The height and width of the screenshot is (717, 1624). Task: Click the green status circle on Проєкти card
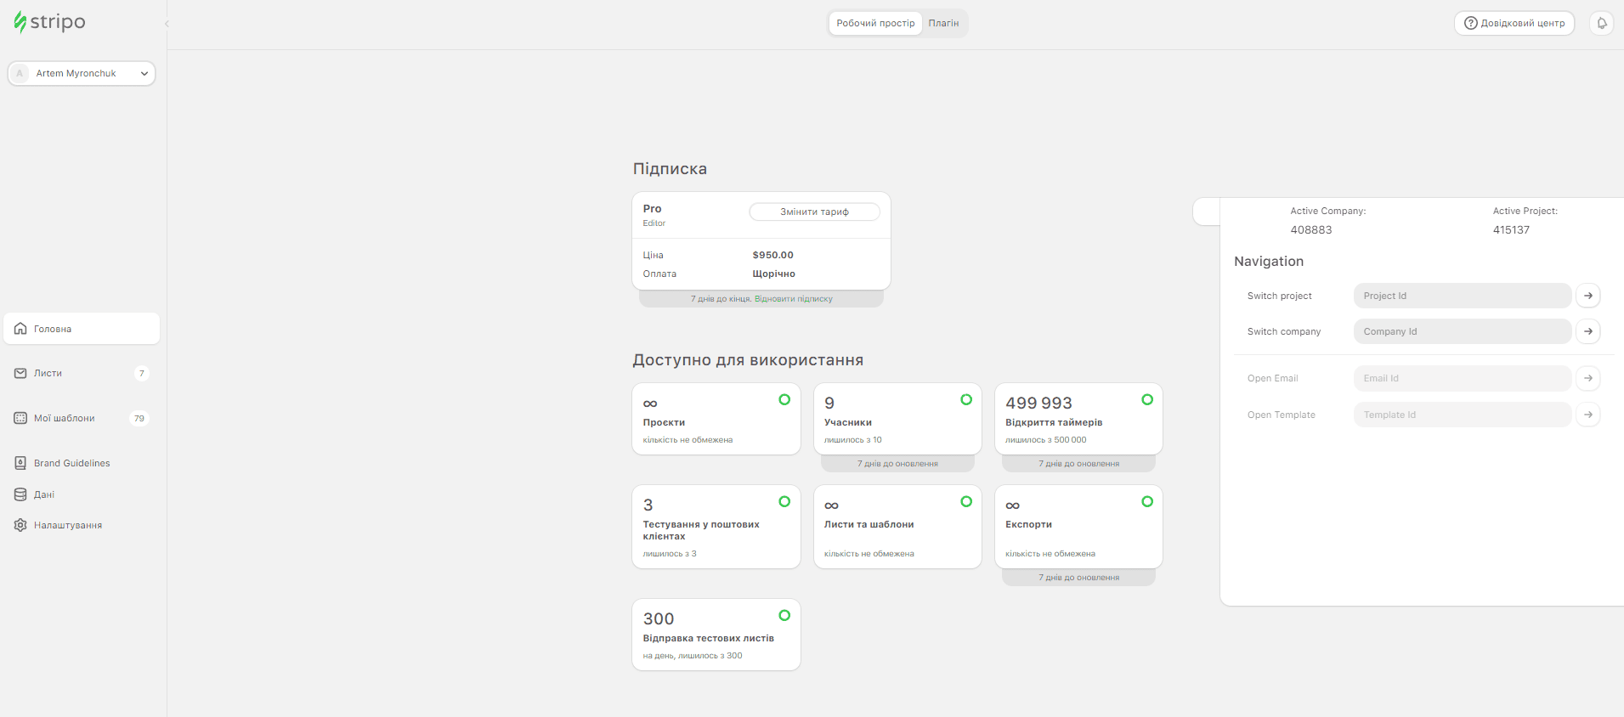pos(784,399)
